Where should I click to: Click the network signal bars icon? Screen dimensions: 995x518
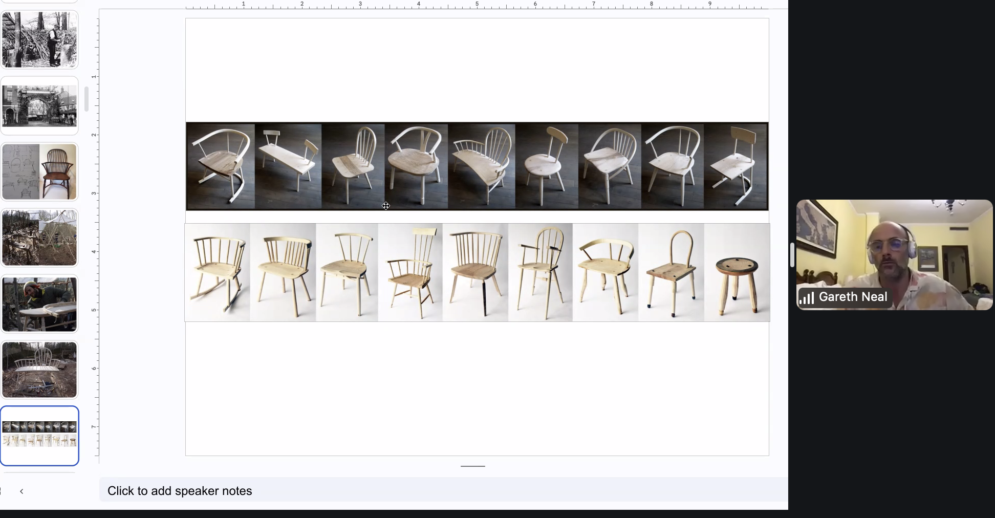tap(807, 298)
